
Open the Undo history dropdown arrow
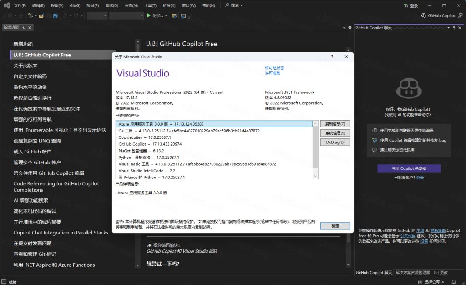click(x=71, y=16)
